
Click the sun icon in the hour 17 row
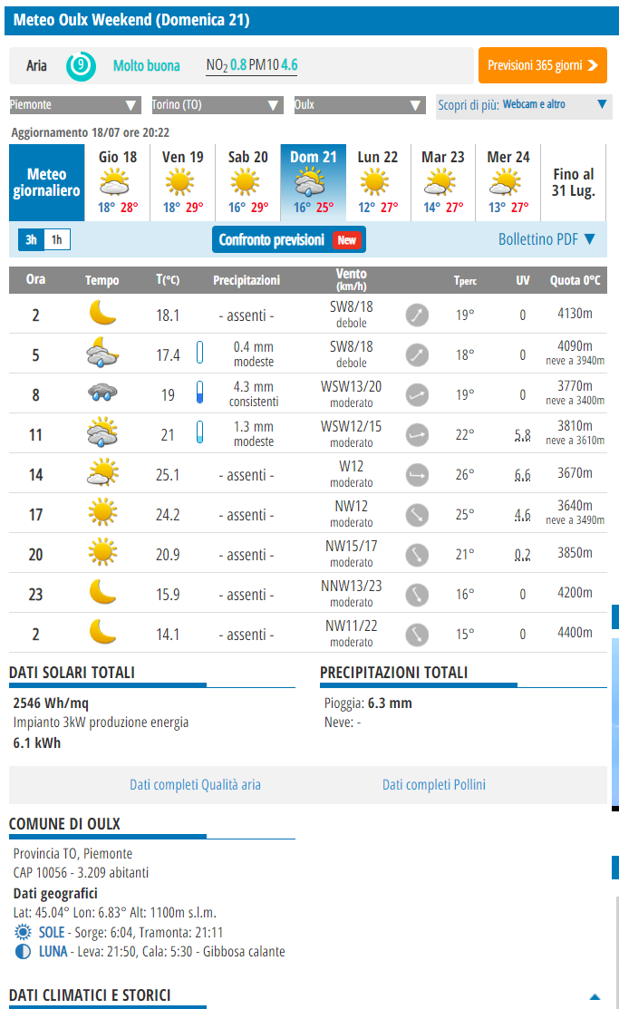(102, 513)
